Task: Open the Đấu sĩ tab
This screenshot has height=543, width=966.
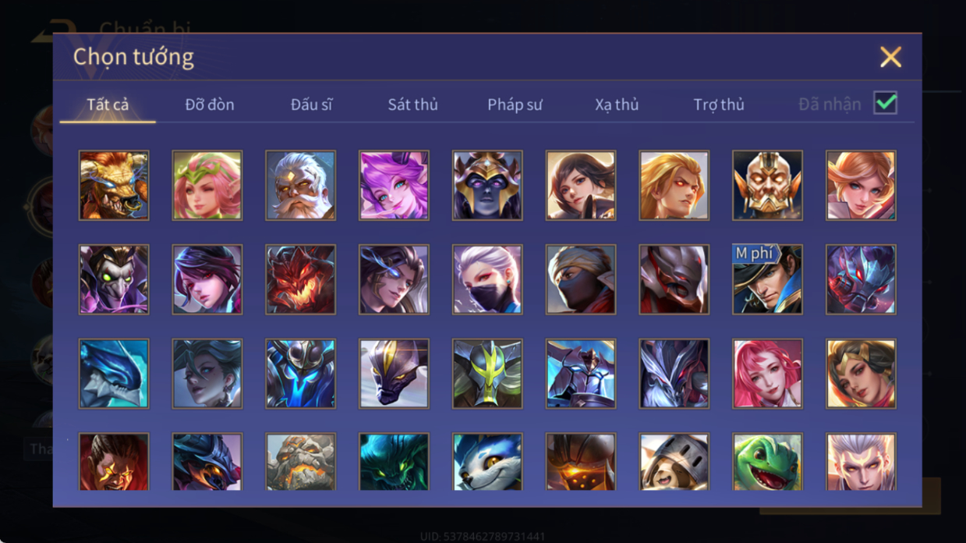Action: pyautogui.click(x=311, y=105)
